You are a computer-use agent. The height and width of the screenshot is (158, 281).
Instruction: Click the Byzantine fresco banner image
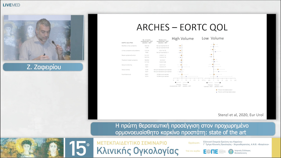(32, 148)
